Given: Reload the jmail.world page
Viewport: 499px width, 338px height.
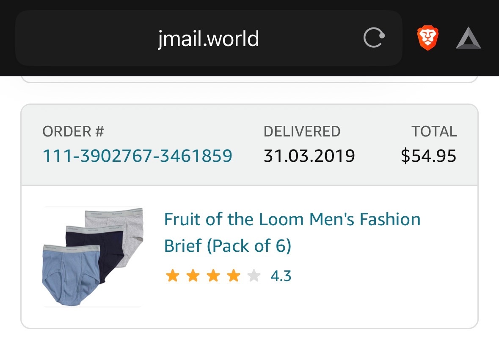Looking at the screenshot, I should pos(374,39).
